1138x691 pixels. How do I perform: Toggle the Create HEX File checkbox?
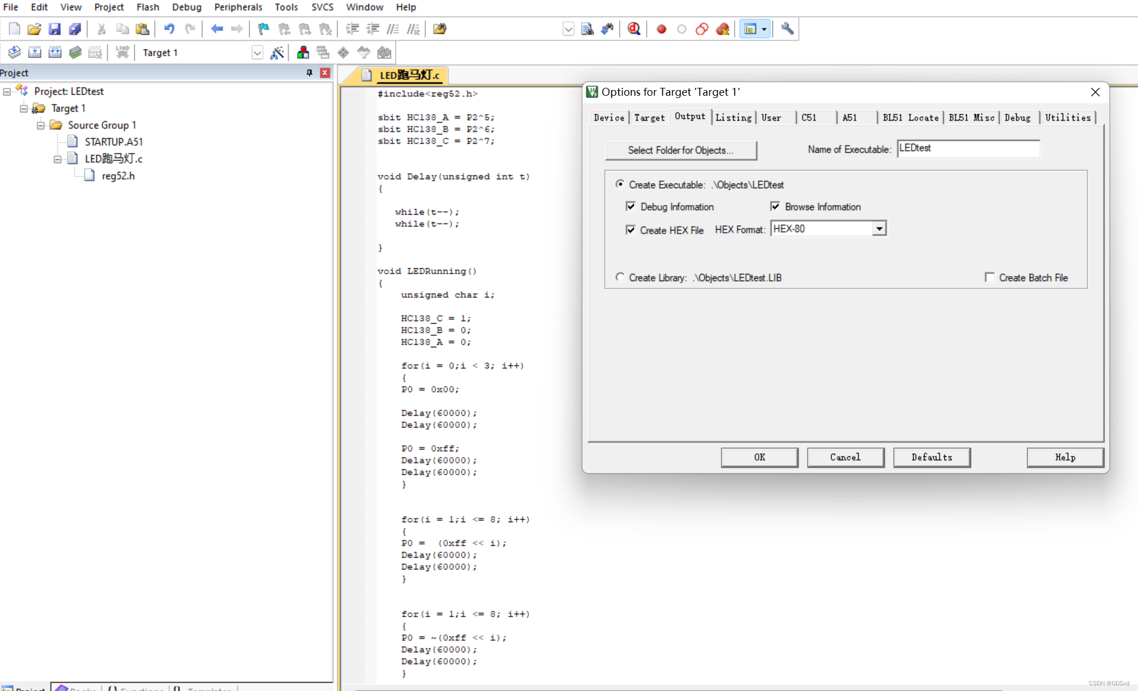pyautogui.click(x=630, y=230)
